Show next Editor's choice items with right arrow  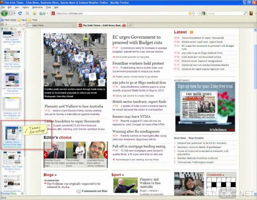[x=106, y=154]
